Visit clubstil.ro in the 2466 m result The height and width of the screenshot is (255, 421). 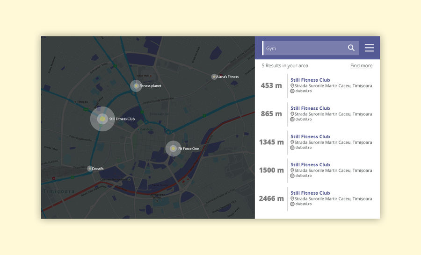[304, 204]
